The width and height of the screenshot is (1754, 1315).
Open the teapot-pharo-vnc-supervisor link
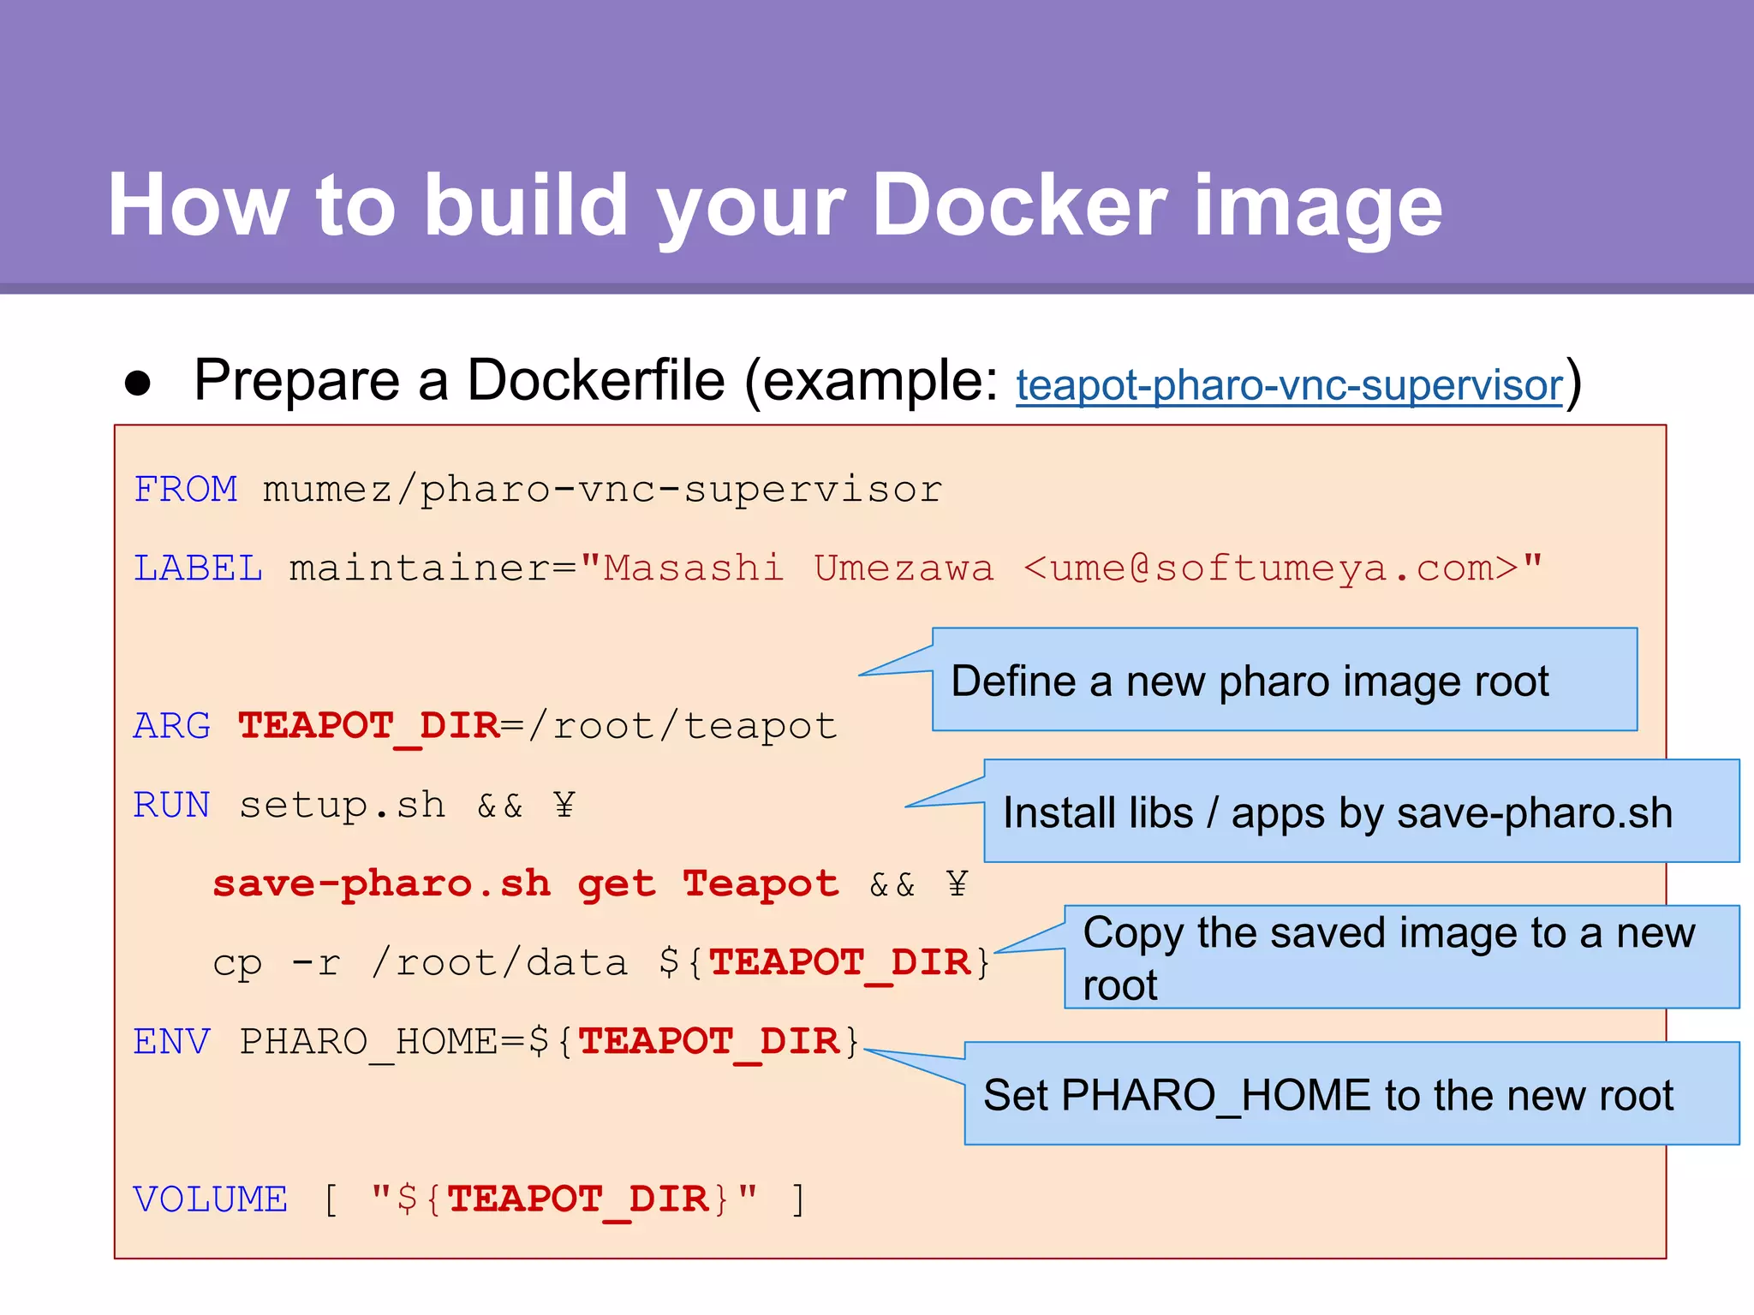(1289, 385)
